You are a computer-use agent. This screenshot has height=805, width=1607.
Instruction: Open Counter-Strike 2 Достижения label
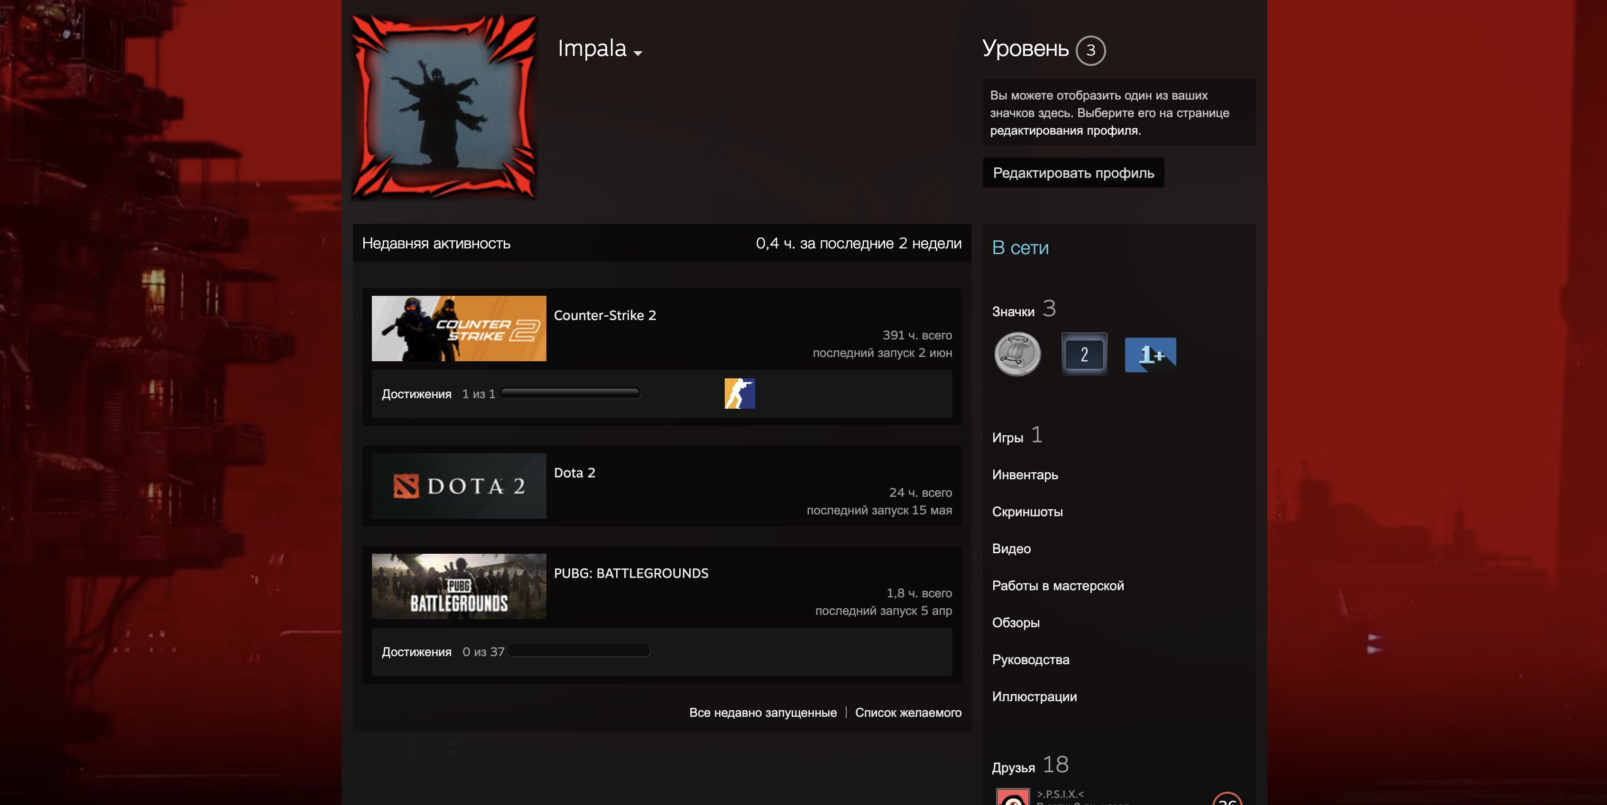pyautogui.click(x=416, y=394)
